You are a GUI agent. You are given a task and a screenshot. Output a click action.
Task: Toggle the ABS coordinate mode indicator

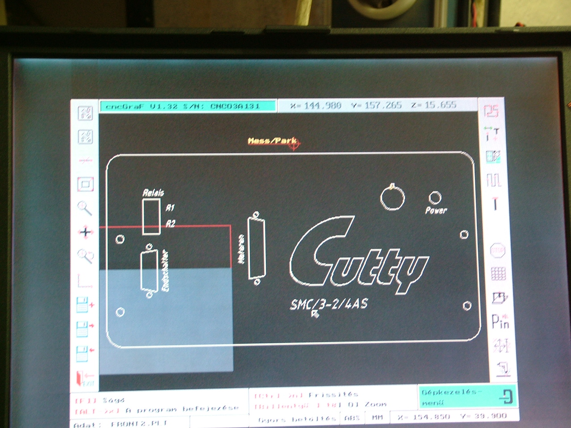pyautogui.click(x=352, y=418)
